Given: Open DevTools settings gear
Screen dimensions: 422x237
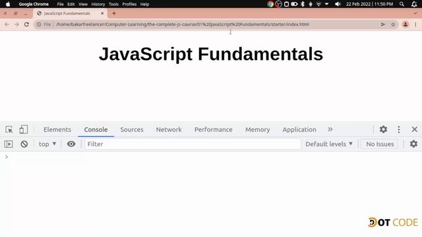Looking at the screenshot, I should [x=383, y=130].
